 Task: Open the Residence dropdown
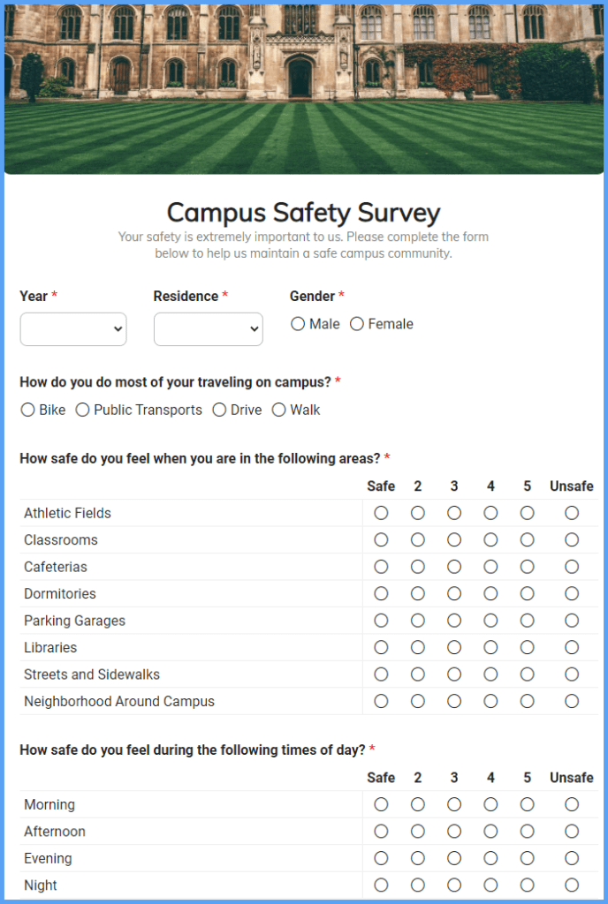point(208,328)
